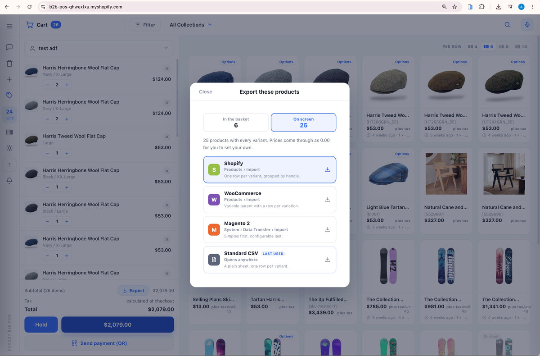Click the Standard CSV document icon

[214, 260]
